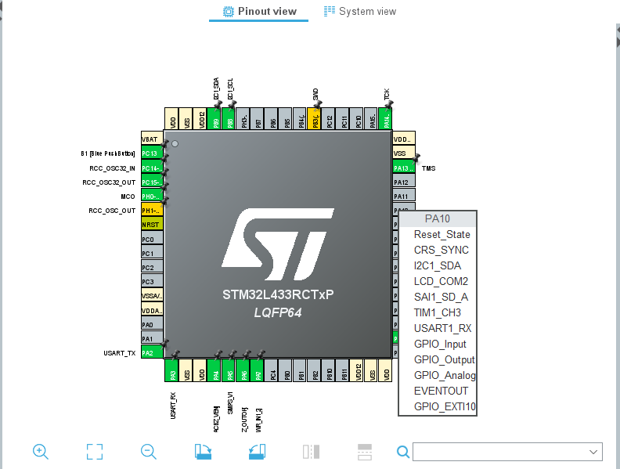The width and height of the screenshot is (620, 469).
Task: Click the PA0 pin
Action: click(x=152, y=325)
